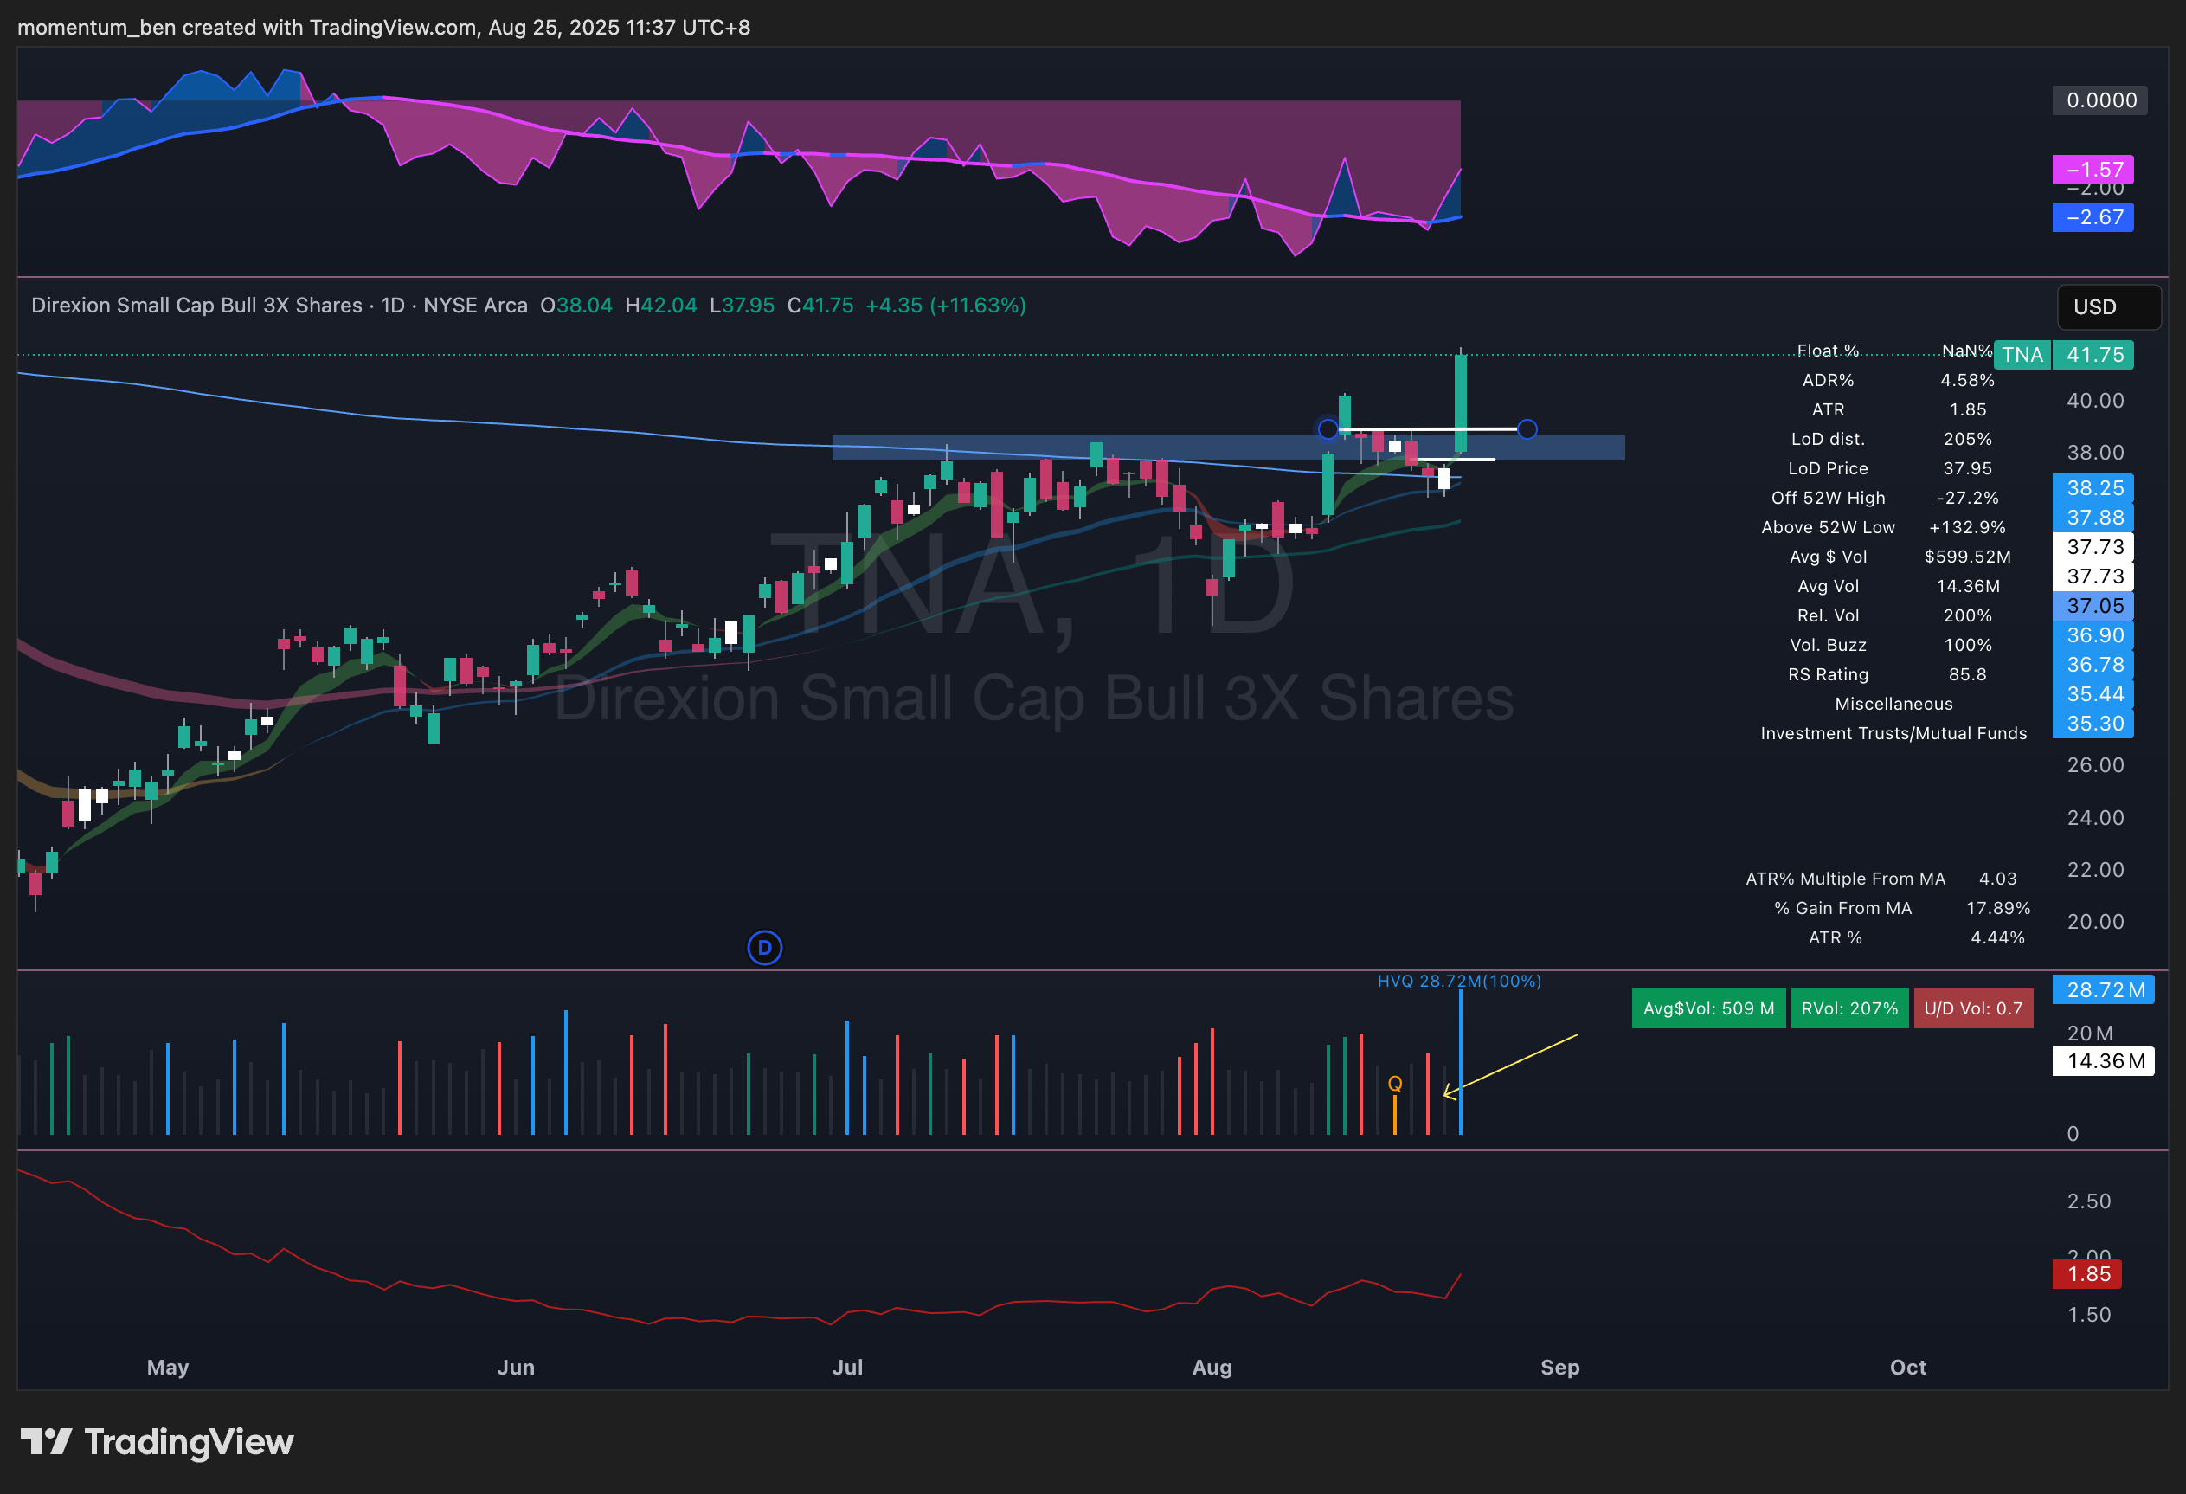The height and width of the screenshot is (1494, 2186).
Task: Click the white 14.36M average volume label
Action: (x=2103, y=1061)
